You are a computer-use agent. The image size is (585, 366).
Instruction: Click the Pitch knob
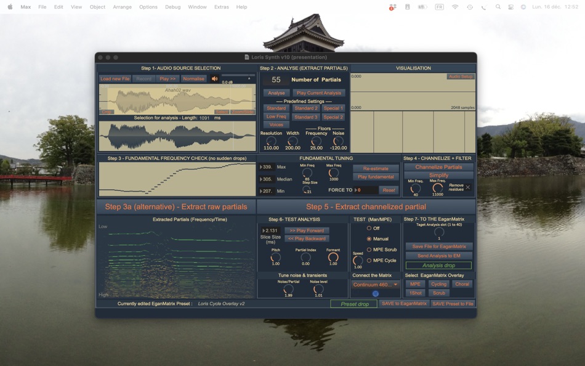(276, 257)
